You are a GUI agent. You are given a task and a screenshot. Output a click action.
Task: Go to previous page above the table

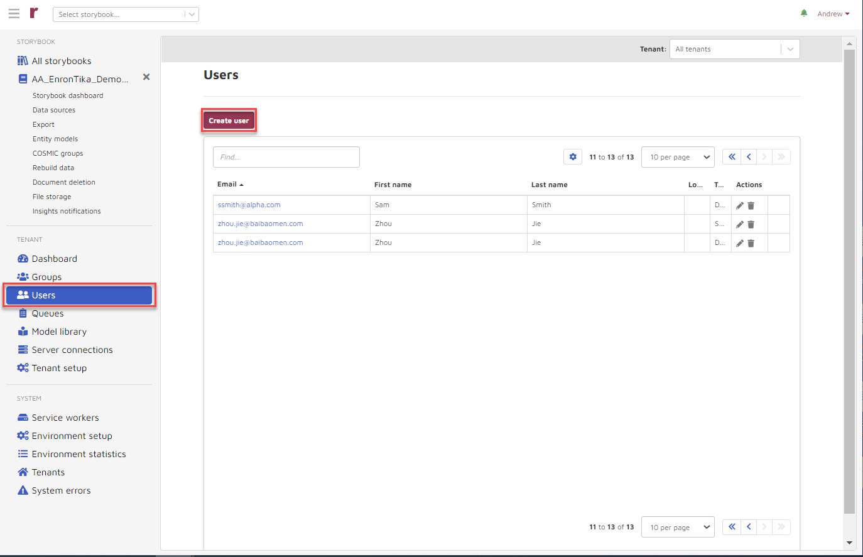[749, 157]
